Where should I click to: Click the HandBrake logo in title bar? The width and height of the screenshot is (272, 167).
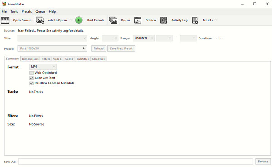(4, 4)
